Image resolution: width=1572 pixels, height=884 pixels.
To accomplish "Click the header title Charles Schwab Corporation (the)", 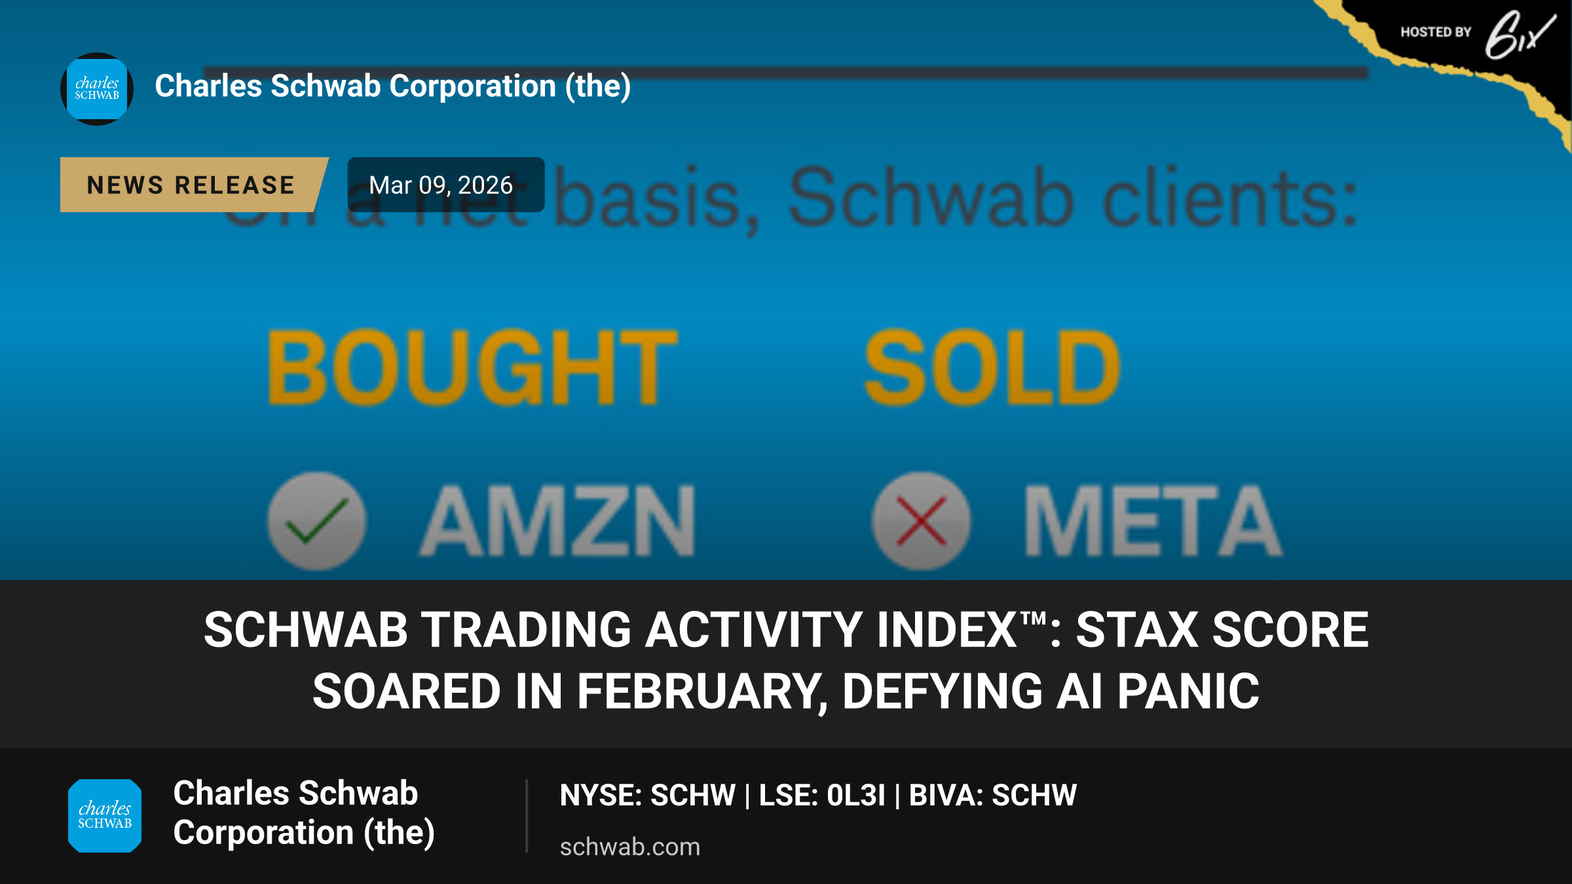I will pyautogui.click(x=393, y=86).
